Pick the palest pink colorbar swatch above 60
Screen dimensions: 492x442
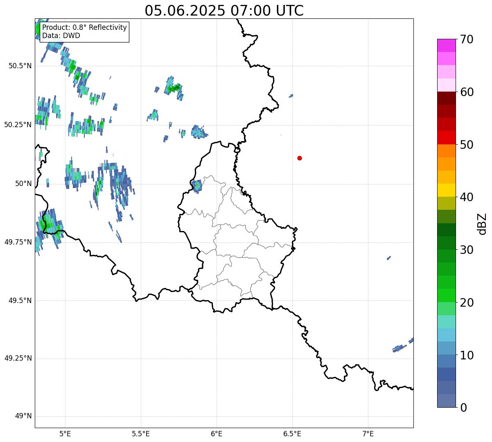coord(446,85)
